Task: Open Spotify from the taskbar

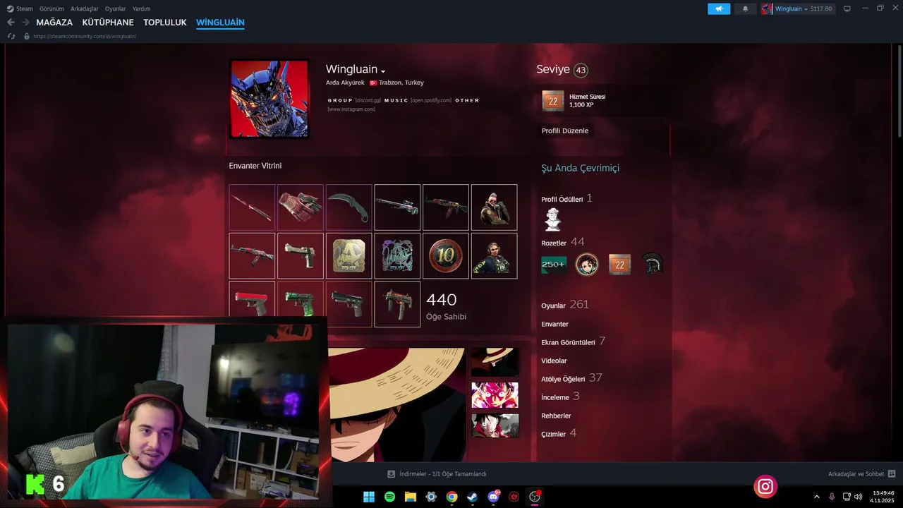Action: [390, 497]
